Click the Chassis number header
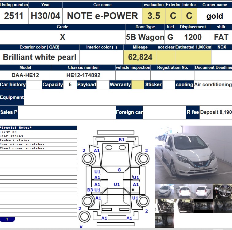232x230 pixels. coord(83,68)
